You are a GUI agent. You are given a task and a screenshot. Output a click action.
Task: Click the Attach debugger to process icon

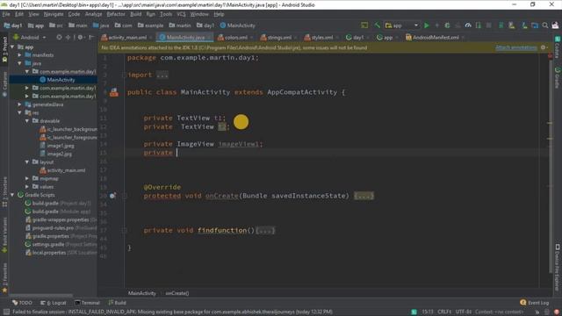[478, 25]
